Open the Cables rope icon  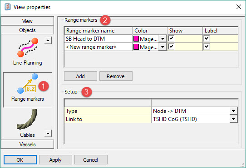(27, 119)
